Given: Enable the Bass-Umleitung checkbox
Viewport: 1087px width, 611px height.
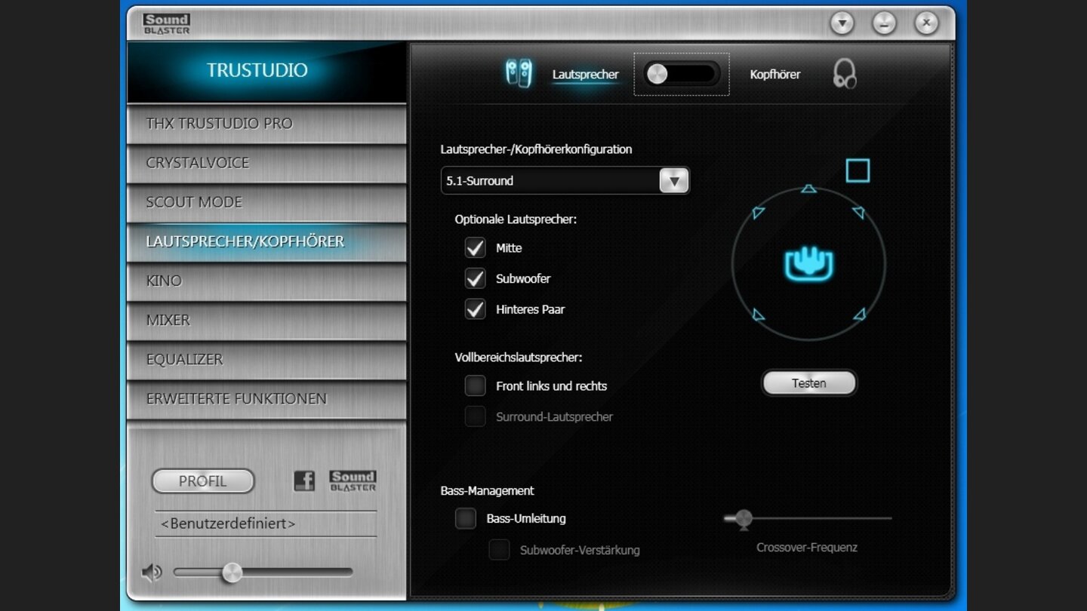Looking at the screenshot, I should [466, 518].
